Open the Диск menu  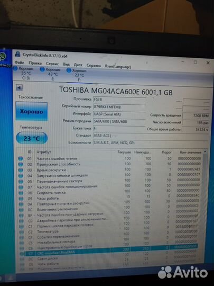pyautogui.click(x=78, y=65)
